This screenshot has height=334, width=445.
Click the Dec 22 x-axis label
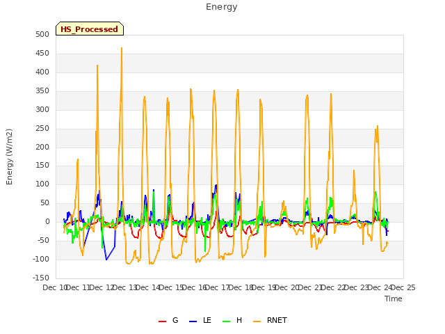click(334, 287)
